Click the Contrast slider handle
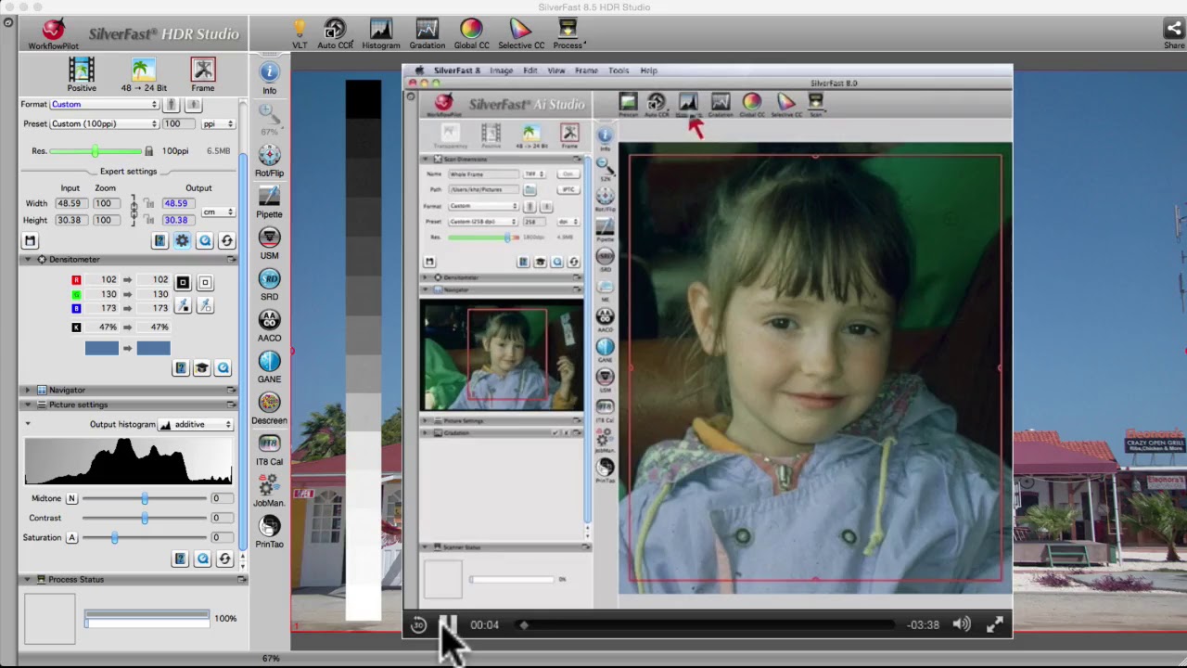The image size is (1187, 668). tap(145, 518)
